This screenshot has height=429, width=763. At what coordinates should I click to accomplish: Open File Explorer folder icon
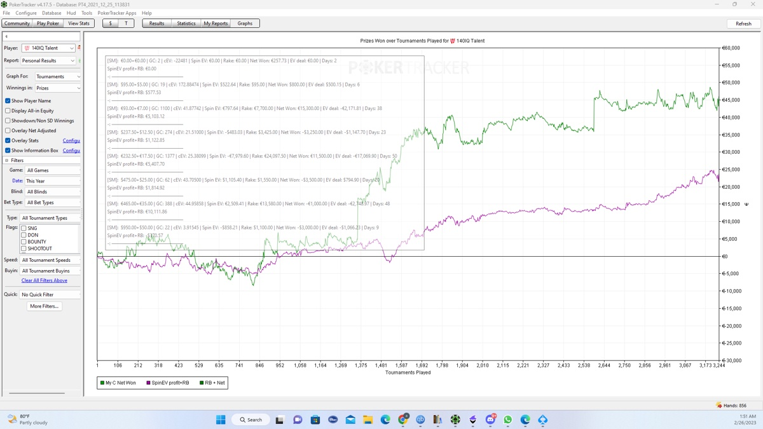click(x=368, y=419)
